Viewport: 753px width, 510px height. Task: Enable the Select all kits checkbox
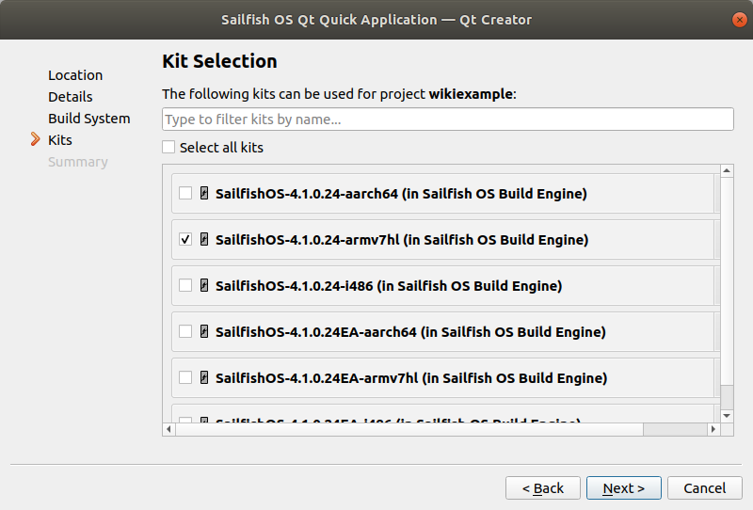[x=168, y=148]
